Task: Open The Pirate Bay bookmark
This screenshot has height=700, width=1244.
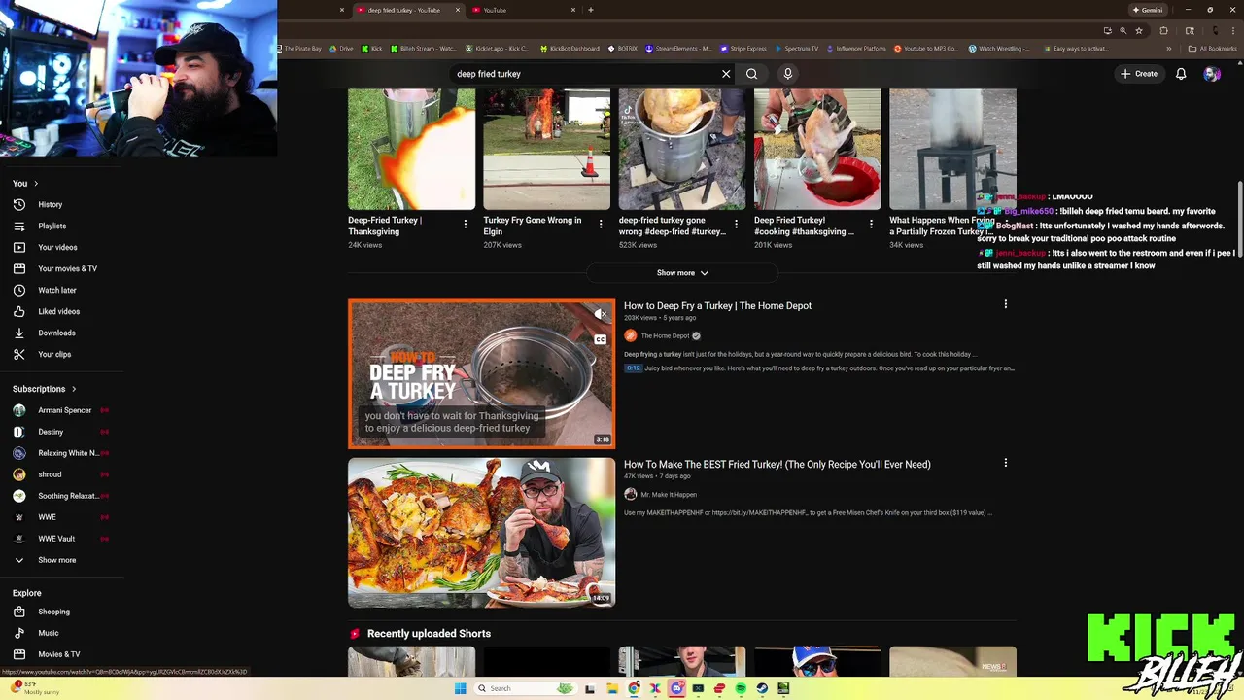Action: (x=300, y=49)
